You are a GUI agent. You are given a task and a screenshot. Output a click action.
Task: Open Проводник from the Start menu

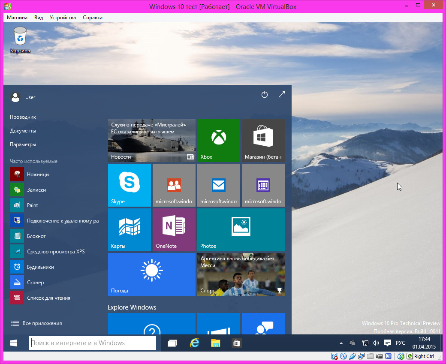tap(23, 117)
